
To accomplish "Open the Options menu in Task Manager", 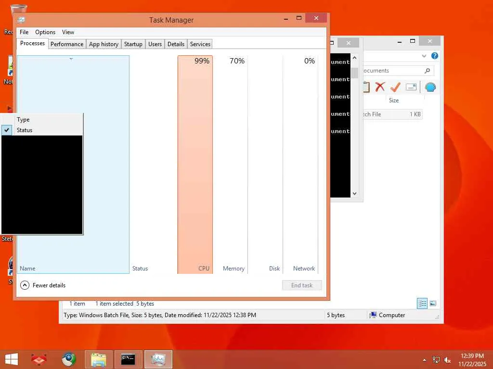I will click(45, 32).
